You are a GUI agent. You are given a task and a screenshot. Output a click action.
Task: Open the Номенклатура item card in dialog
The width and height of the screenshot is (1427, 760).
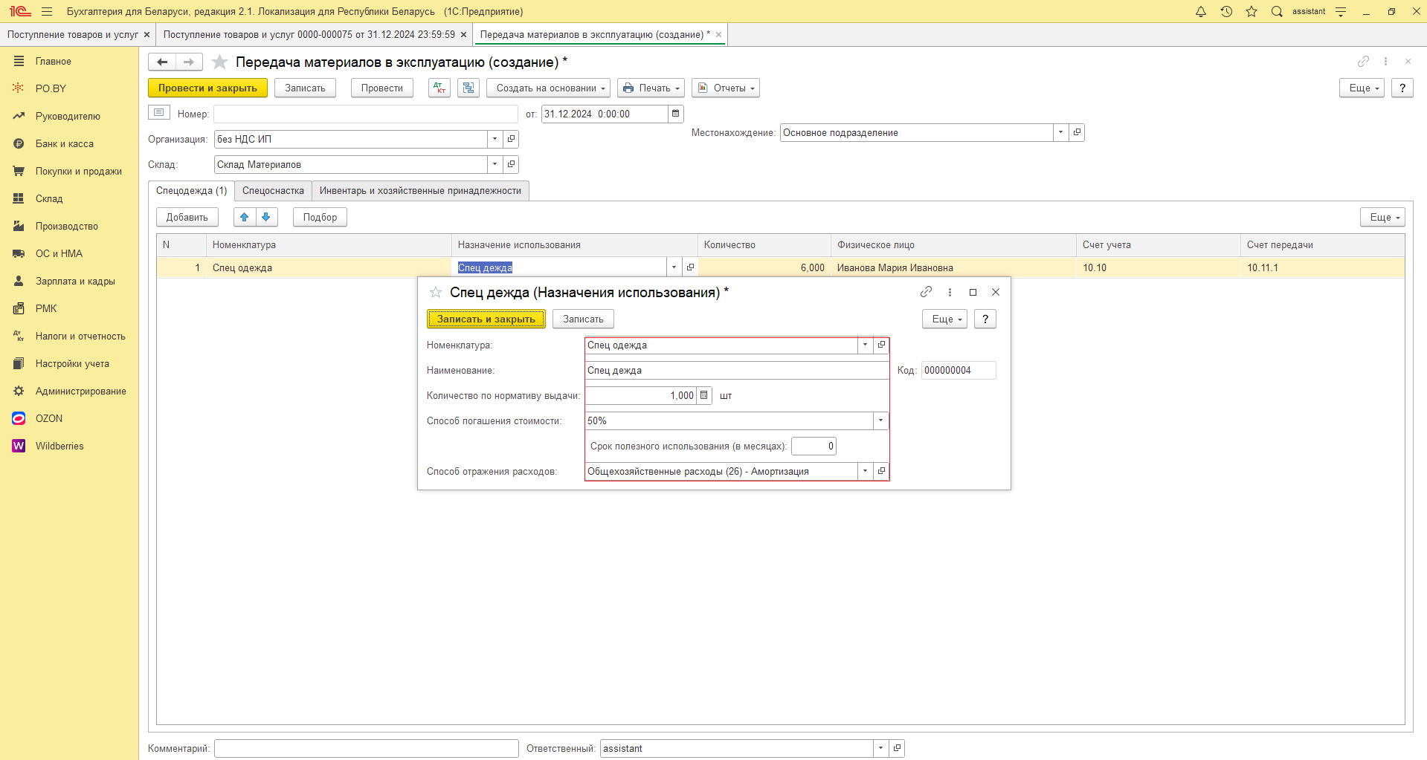[881, 345]
